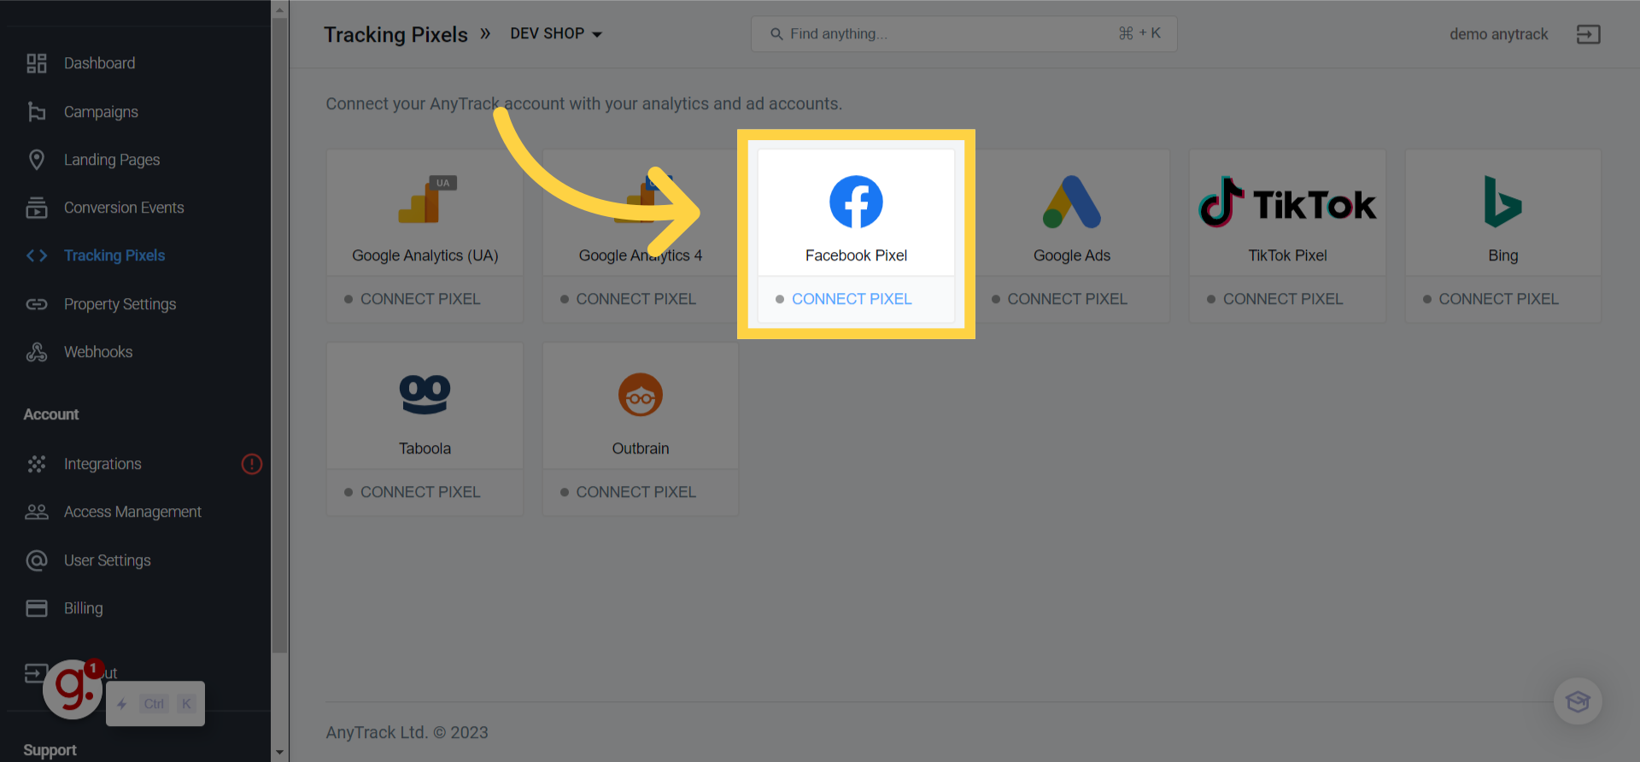Click the Bing card label
1640x762 pixels.
[x=1503, y=255]
